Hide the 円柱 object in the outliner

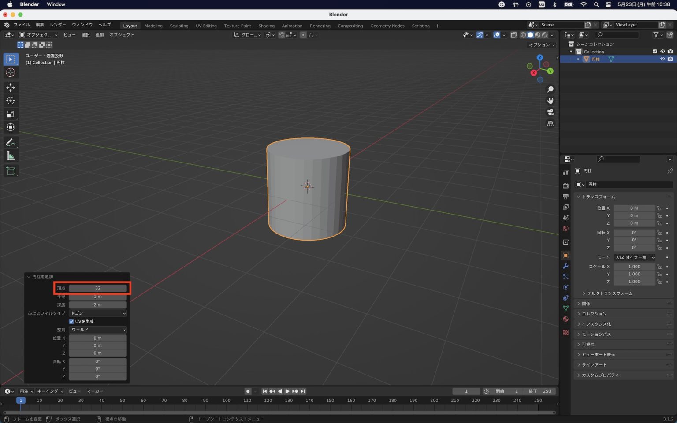click(662, 59)
